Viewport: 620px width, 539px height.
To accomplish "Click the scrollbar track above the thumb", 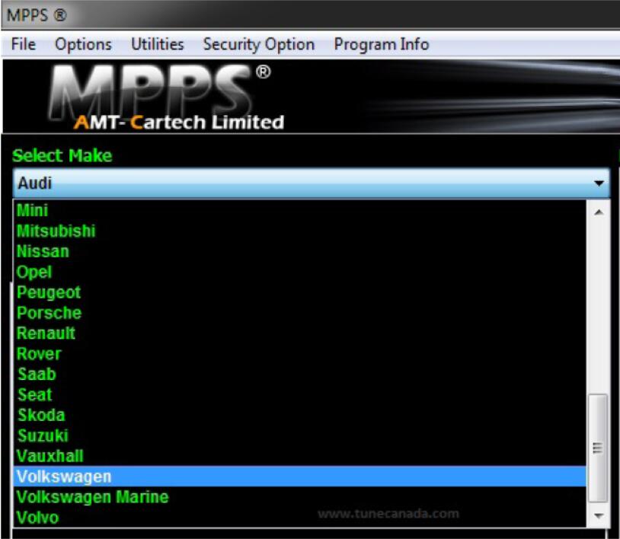I will click(x=598, y=308).
